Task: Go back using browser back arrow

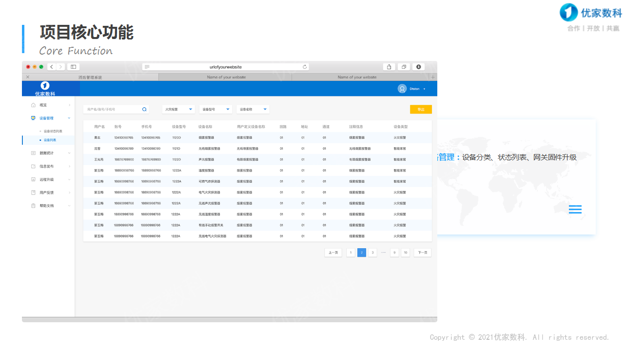Action: 52,67
